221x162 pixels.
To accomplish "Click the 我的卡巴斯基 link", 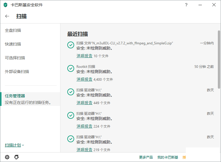I will pyautogui.click(x=168, y=157).
